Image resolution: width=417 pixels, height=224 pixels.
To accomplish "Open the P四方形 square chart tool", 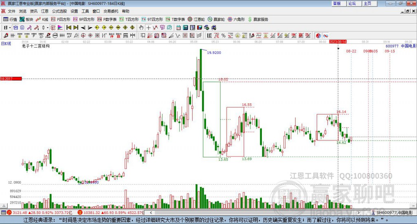I will click(60, 19).
